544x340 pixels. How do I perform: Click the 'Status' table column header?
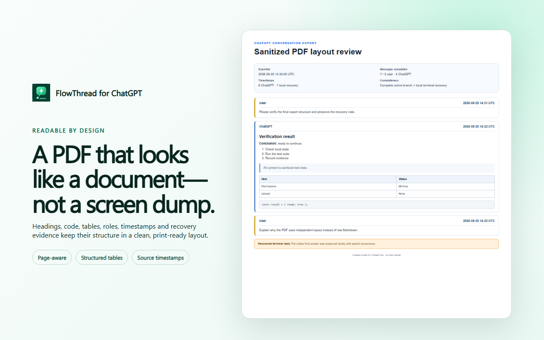point(445,179)
